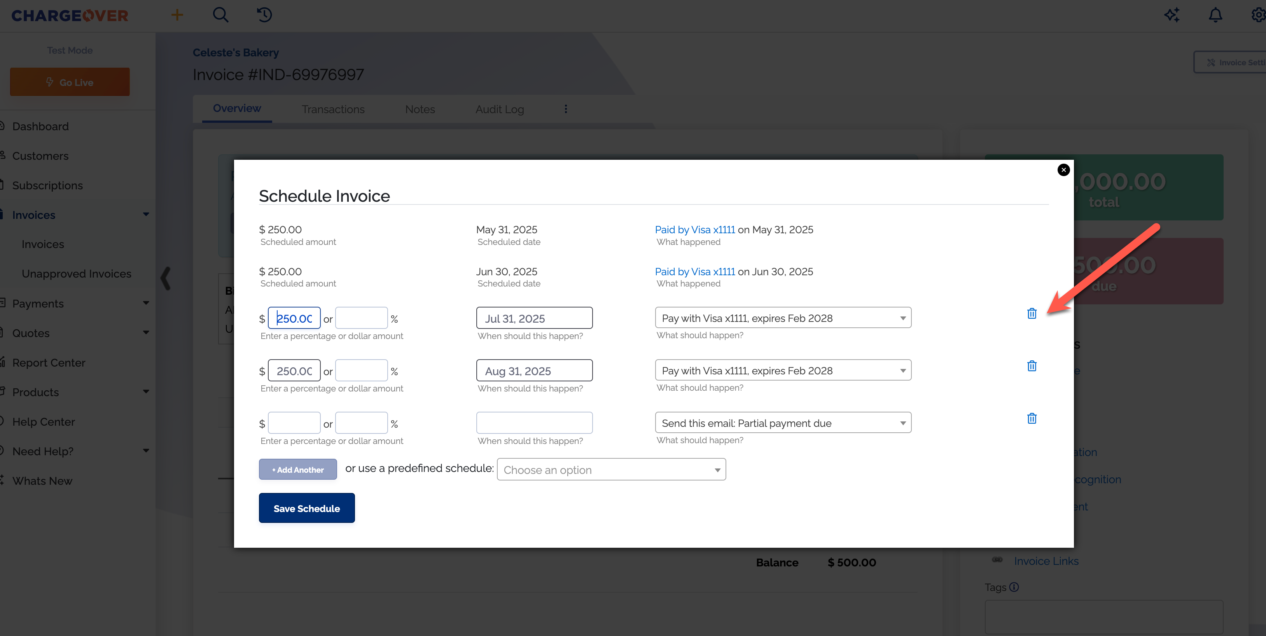Click the Jul 31, 2025 date field

(x=534, y=318)
